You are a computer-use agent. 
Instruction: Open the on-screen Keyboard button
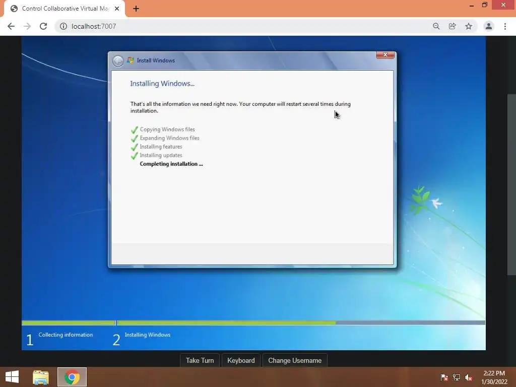pyautogui.click(x=241, y=361)
